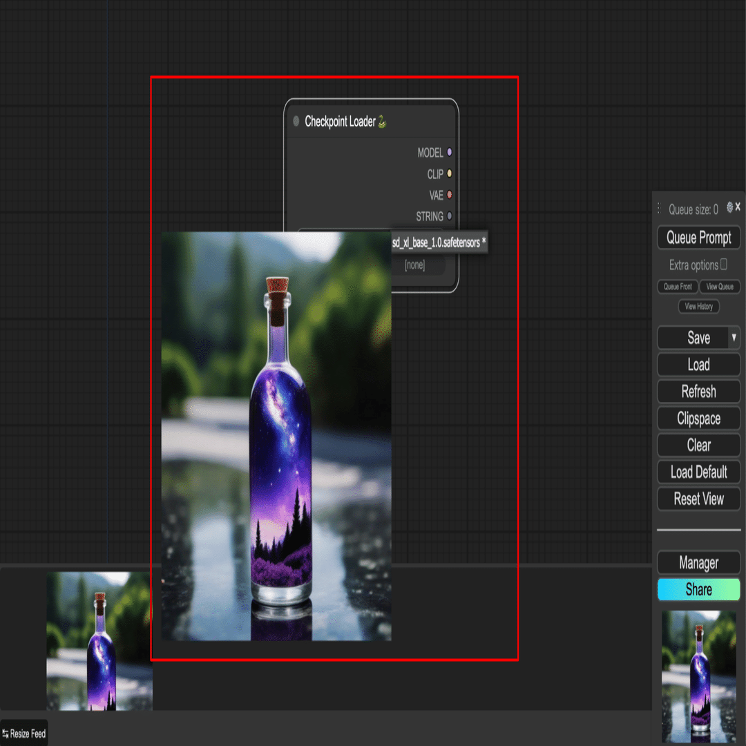Image resolution: width=746 pixels, height=746 pixels.
Task: Click the MODEL output connector
Action: pyautogui.click(x=449, y=152)
